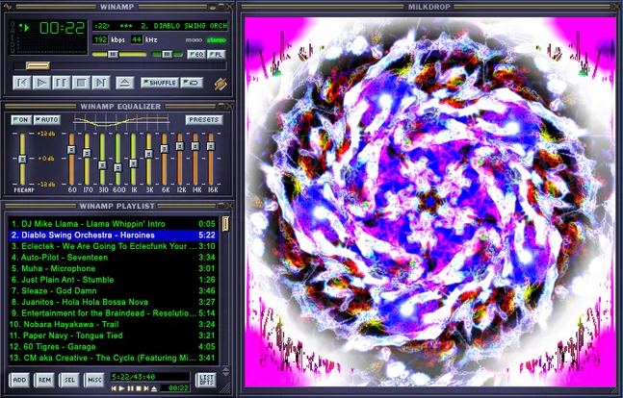Click the mini Play icon in playlist footer
623x398 pixels.
[122, 388]
